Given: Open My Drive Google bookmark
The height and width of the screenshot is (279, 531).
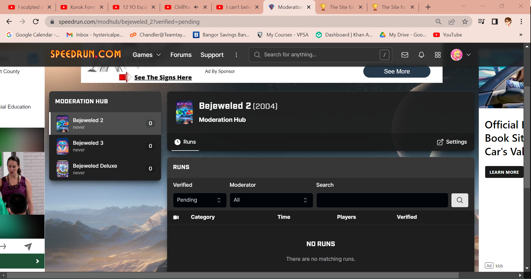Looking at the screenshot, I should tap(403, 35).
